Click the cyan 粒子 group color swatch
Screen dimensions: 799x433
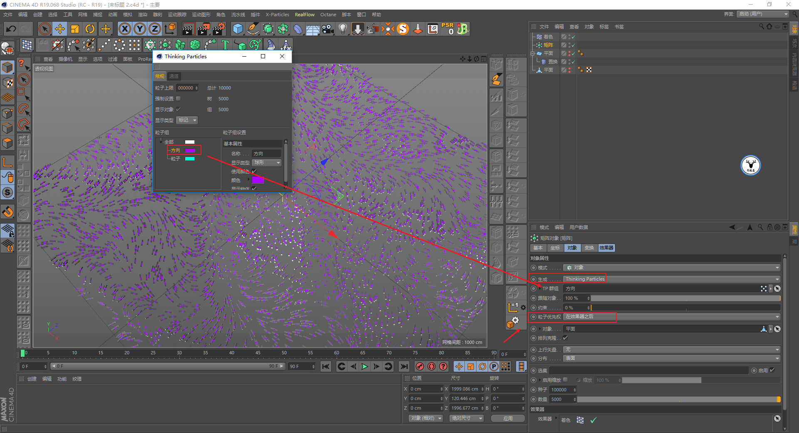[190, 159]
